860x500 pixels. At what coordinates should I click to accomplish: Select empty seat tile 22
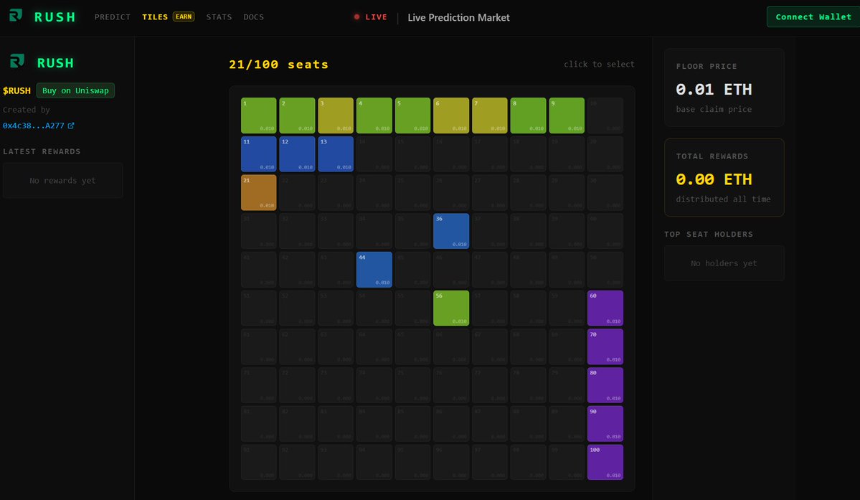tap(297, 192)
